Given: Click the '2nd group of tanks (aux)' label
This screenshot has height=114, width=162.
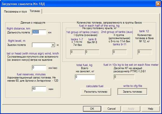Looking at the screenshot, I should [117, 32].
